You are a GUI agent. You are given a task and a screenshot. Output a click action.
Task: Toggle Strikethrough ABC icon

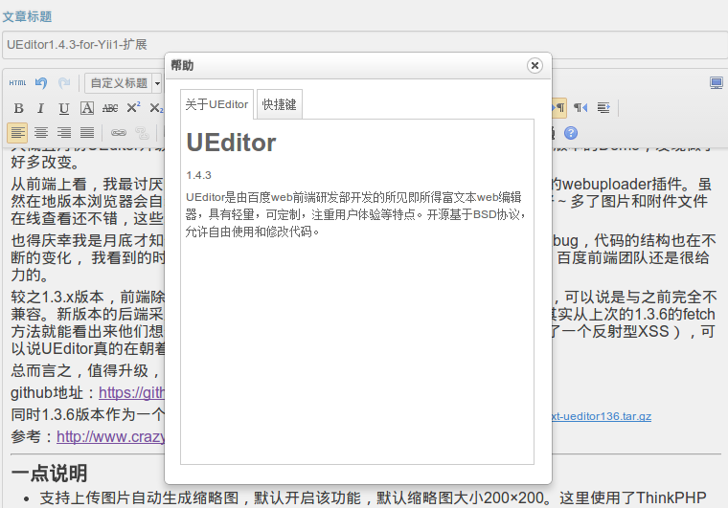pos(110,108)
